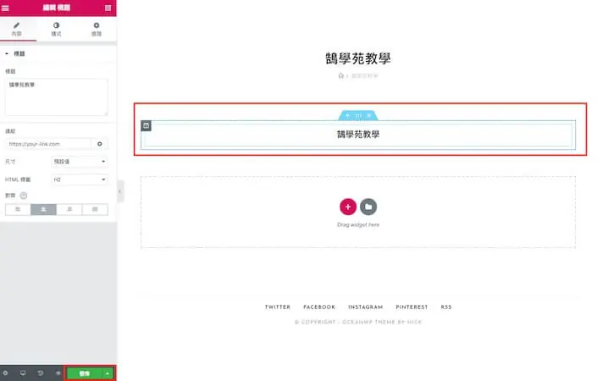Collapse the title section header
Screen dimensions: 597x381
coord(57,53)
